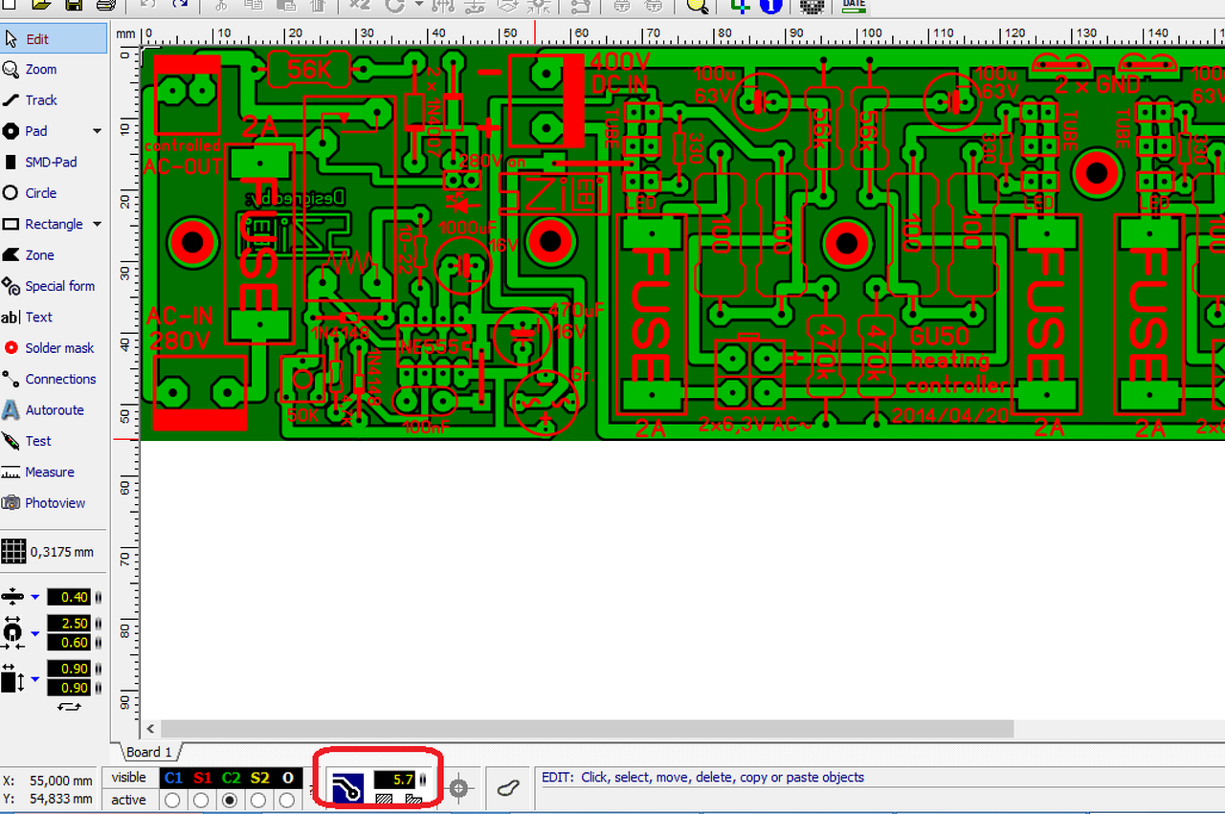
Task: Open track width presets dropdown
Action: coord(35,597)
